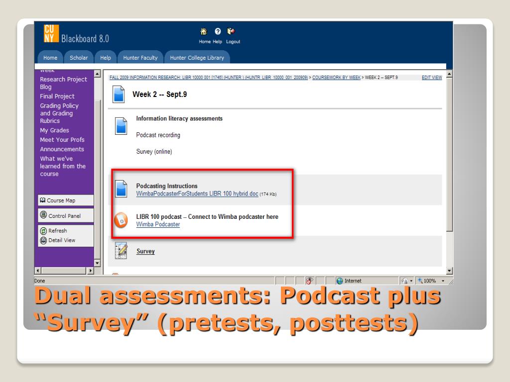Click the green Refresh icon
Screen dimensions: 510x382
pyautogui.click(x=43, y=231)
